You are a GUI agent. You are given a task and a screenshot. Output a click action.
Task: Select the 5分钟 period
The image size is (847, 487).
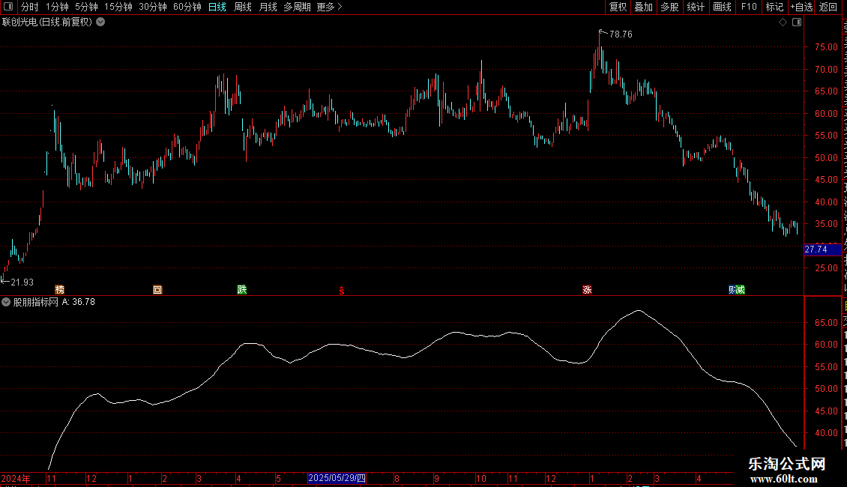pyautogui.click(x=86, y=7)
